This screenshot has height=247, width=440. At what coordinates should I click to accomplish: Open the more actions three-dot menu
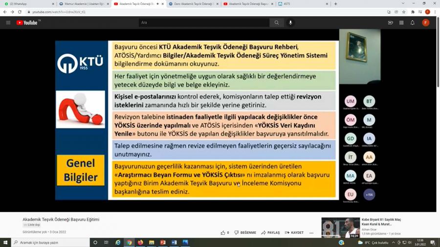pos(311,233)
